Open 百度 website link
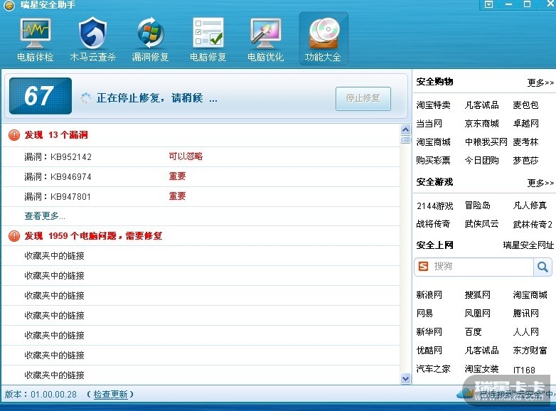 click(473, 331)
